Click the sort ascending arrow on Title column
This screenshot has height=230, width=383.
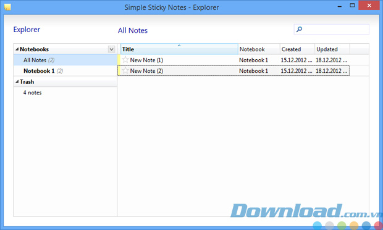179,46
